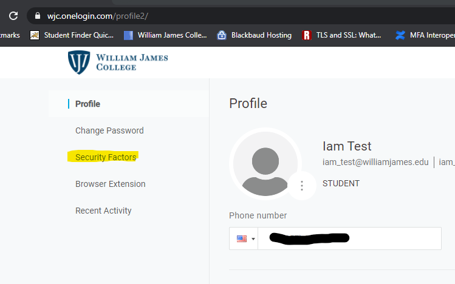Click the Iam Test user name
Viewport: 455px width, 284px height.
pos(347,146)
